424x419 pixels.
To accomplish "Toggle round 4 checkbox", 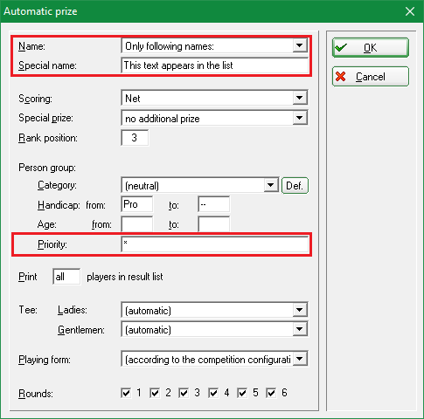I will coord(213,393).
